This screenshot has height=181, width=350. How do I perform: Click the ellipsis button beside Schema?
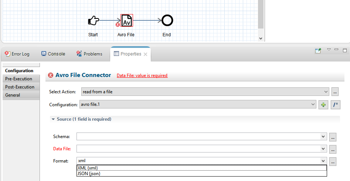pyautogui.click(x=333, y=137)
